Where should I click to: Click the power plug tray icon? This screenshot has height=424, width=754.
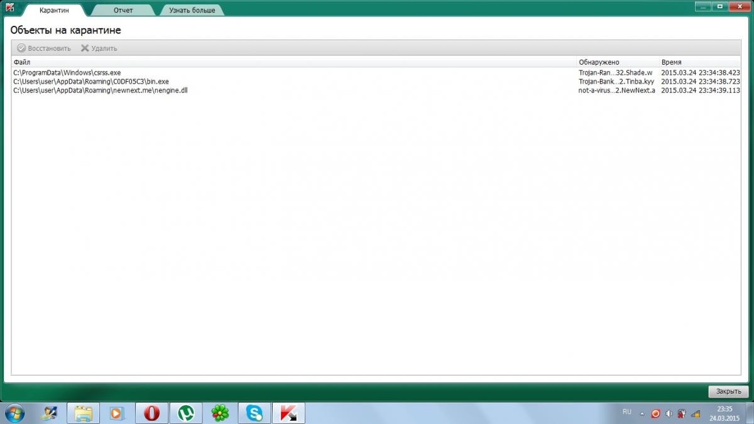click(x=681, y=413)
